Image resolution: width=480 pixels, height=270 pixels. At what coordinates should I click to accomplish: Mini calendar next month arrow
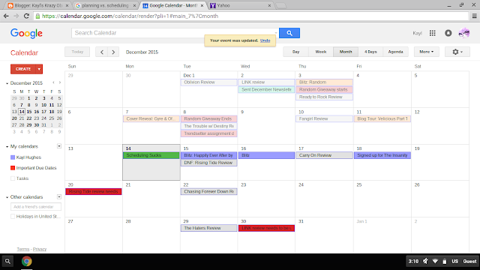coord(60,82)
